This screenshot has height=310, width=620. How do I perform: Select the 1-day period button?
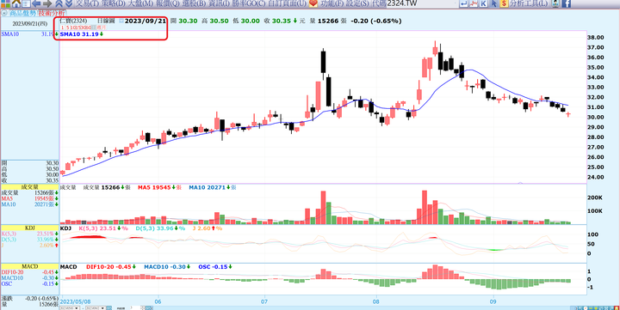click(x=63, y=27)
